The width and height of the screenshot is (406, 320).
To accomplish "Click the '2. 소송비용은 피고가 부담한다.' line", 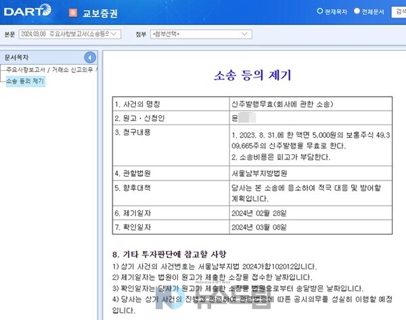I will 281,157.
